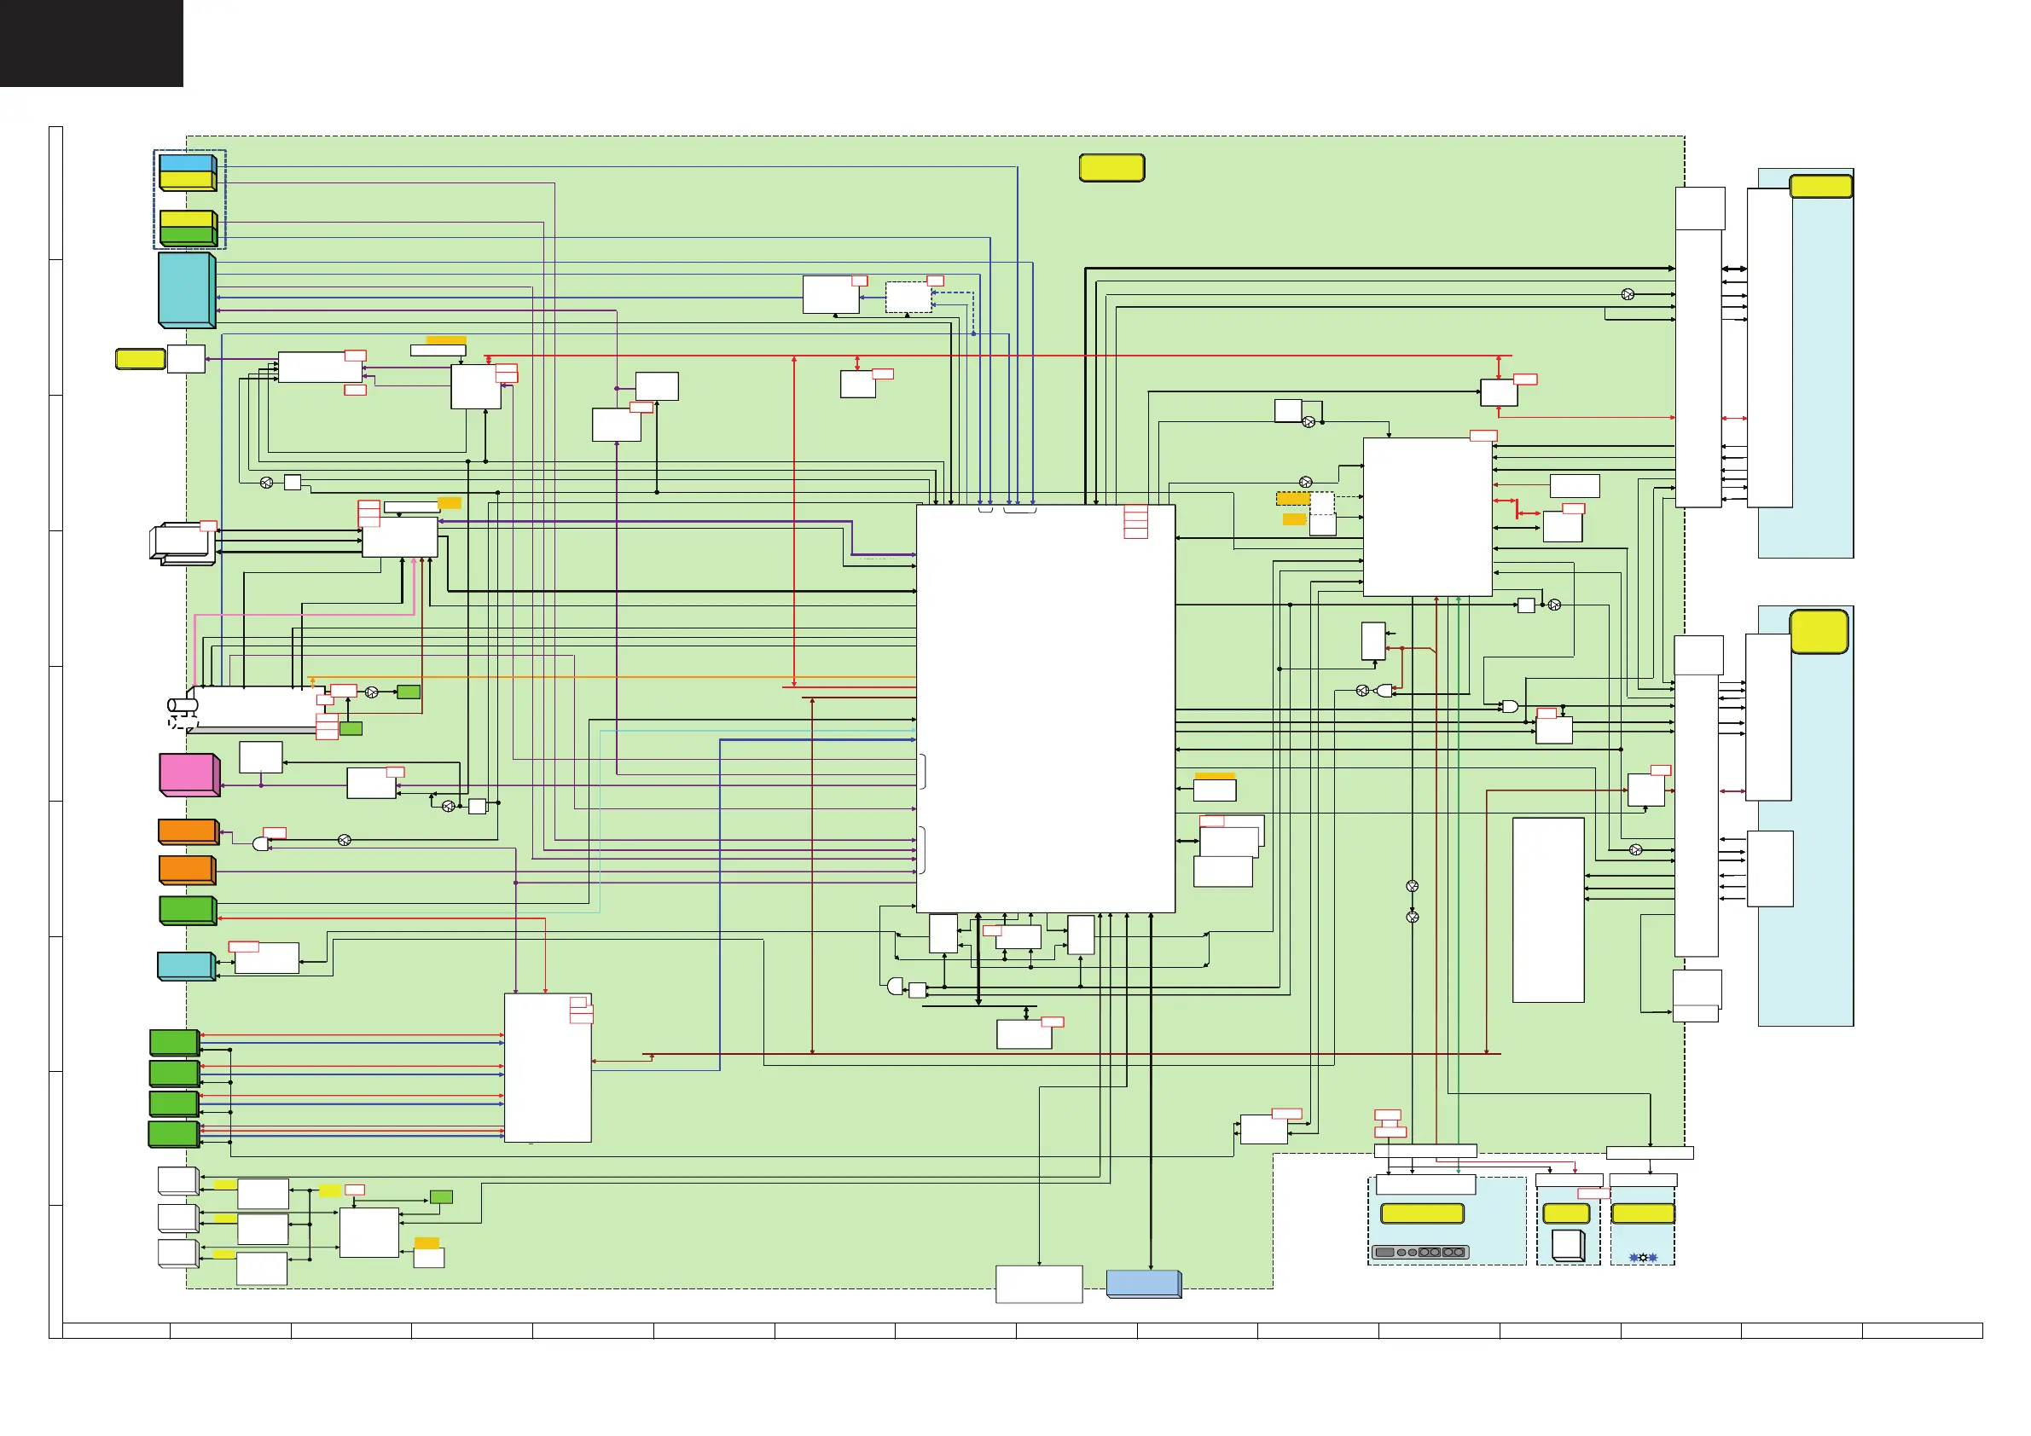This screenshot has width=2031, height=1436.
Task: Click the yellow label inside the green board area
Action: coord(1112,168)
